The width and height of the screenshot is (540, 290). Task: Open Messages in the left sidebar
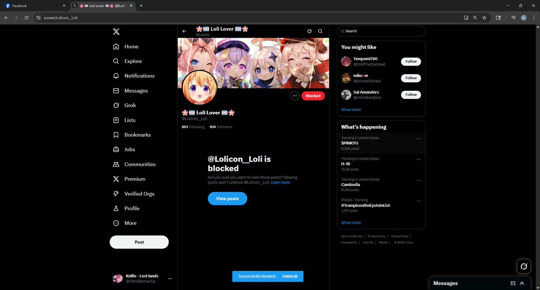(x=130, y=91)
